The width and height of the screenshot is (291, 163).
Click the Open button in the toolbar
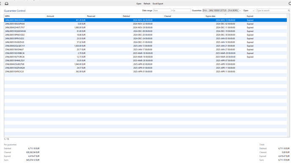(139, 4)
